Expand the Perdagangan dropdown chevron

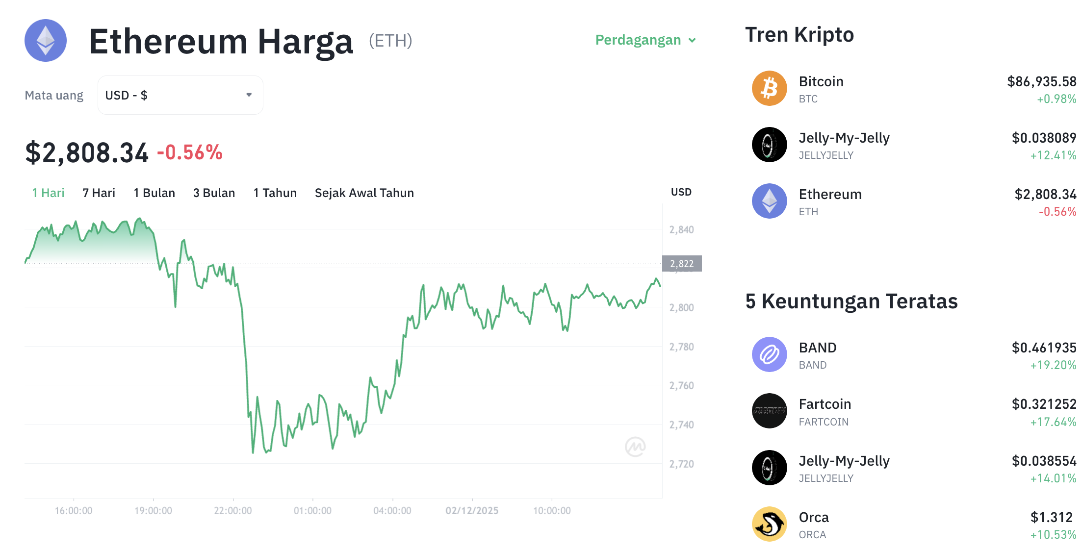692,41
